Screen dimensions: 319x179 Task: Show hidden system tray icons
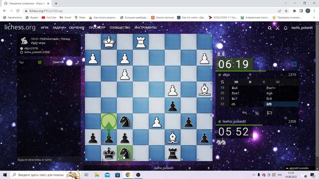(254, 175)
